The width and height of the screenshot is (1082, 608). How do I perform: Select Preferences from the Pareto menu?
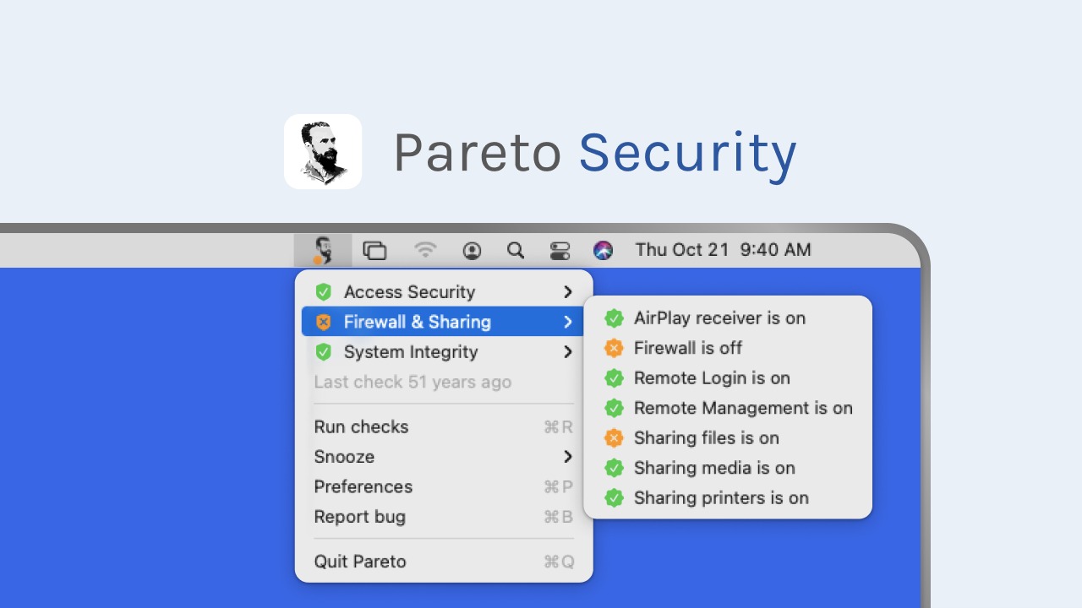pos(363,487)
